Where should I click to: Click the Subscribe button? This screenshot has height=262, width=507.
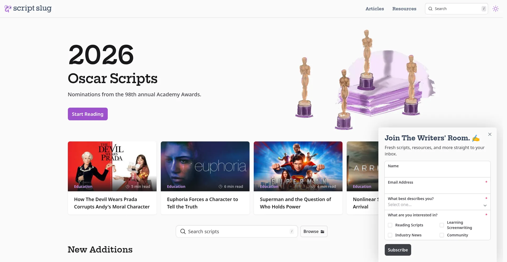tap(398, 250)
